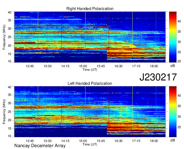Click the 35 MHz frequency tick of the Right Handed plot
The image size is (184, 149).
(x=9, y=20)
